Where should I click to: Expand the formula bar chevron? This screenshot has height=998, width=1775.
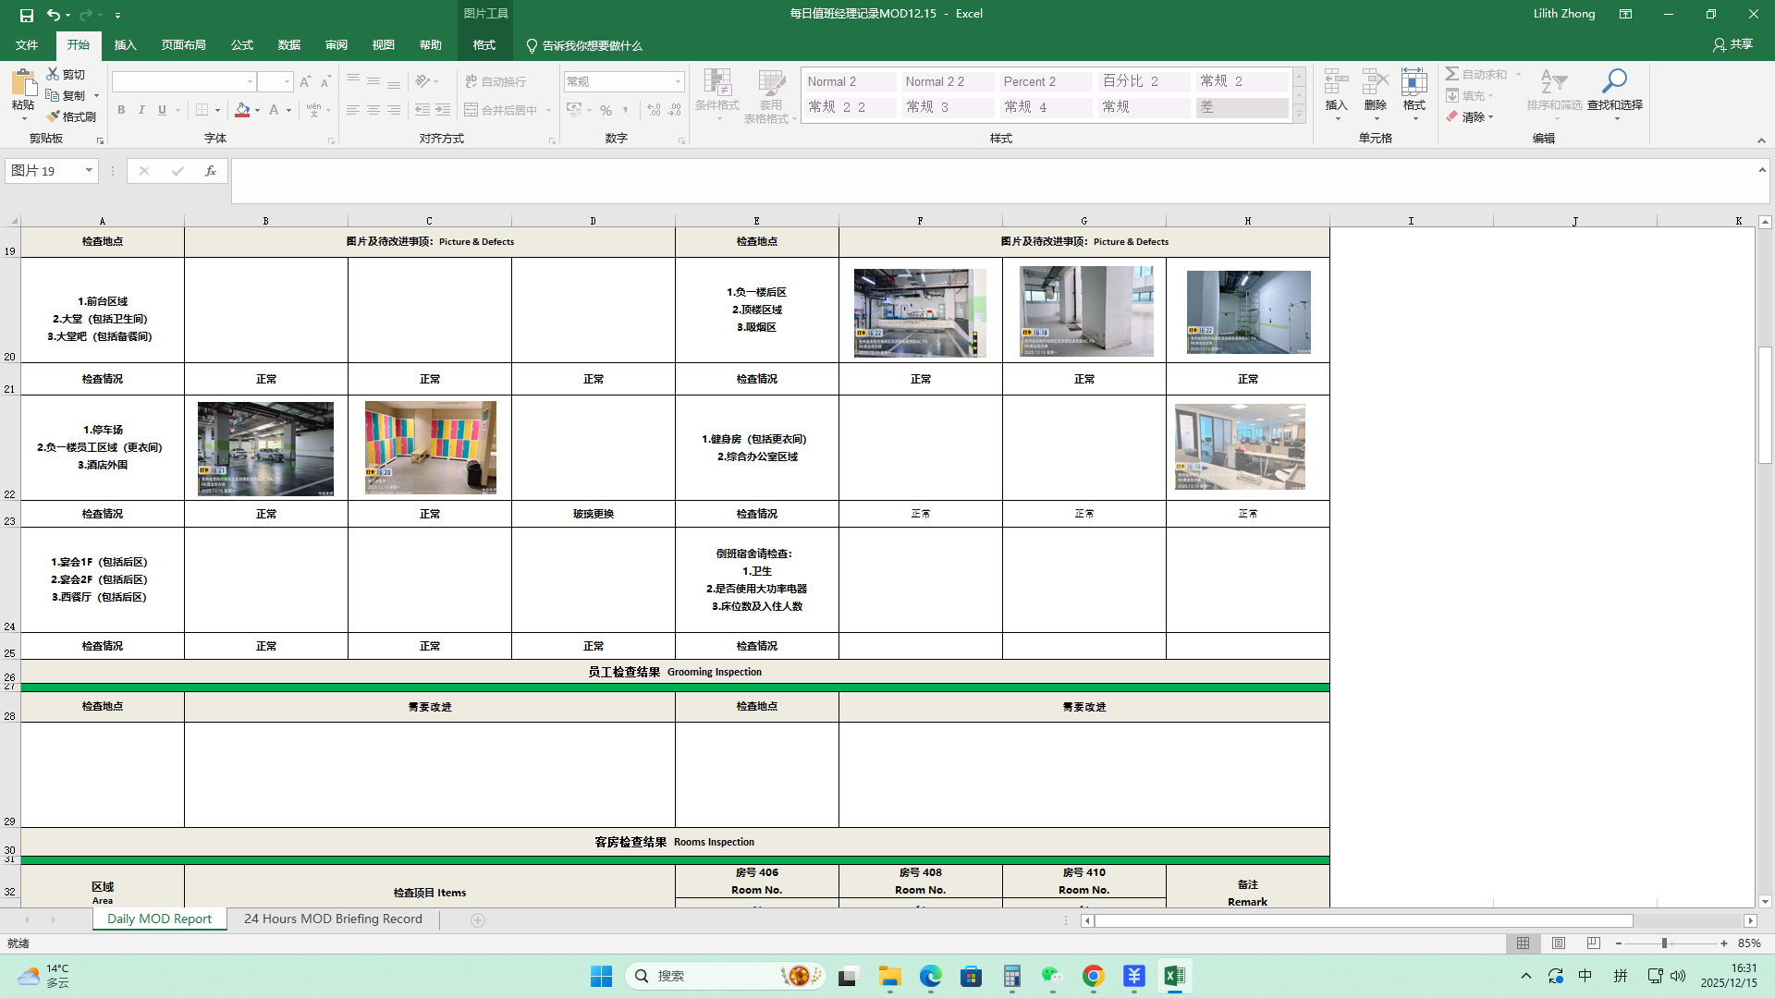pos(1762,170)
